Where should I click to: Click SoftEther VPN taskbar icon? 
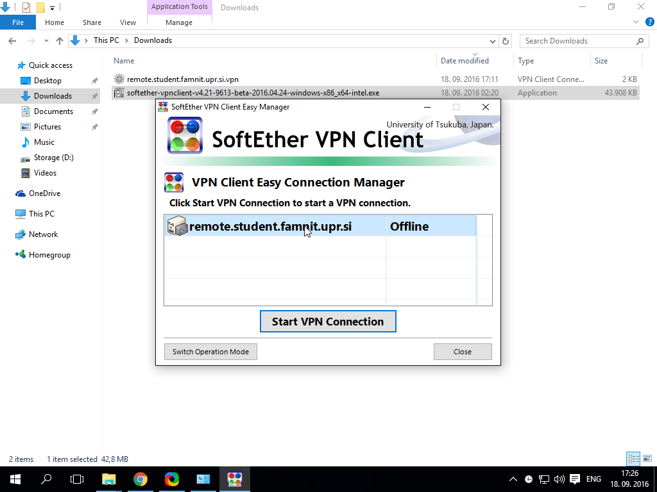pos(235,479)
